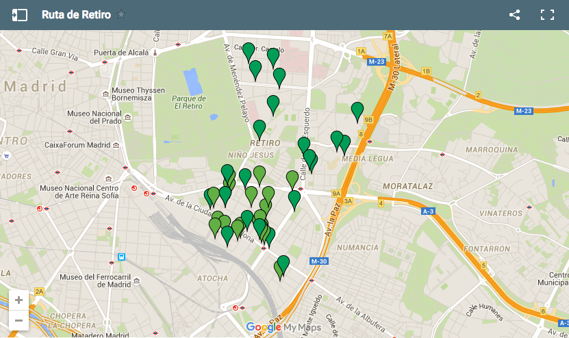Click the Google My Maps logo
The height and width of the screenshot is (338, 569).
click(x=283, y=328)
